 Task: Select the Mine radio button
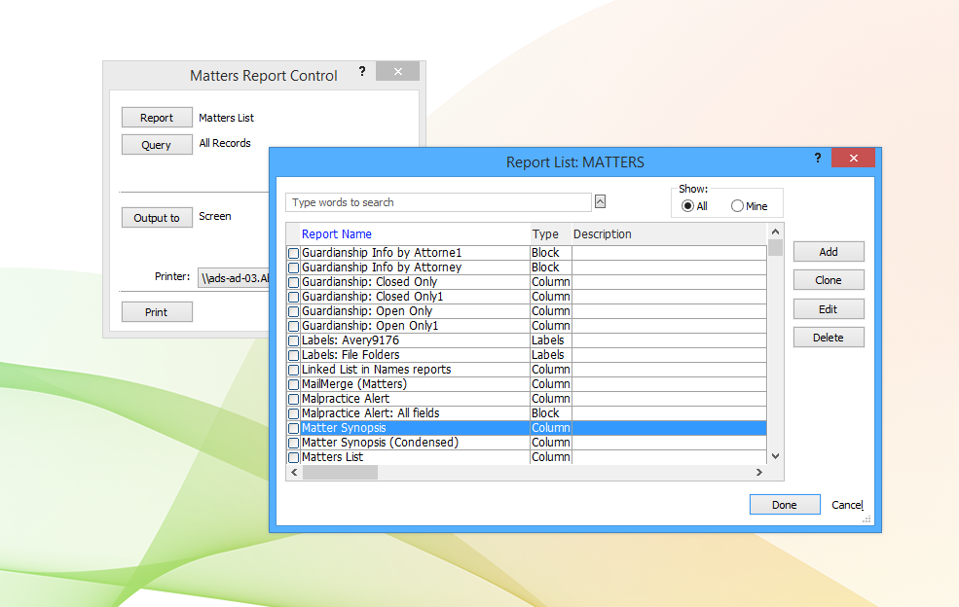737,205
